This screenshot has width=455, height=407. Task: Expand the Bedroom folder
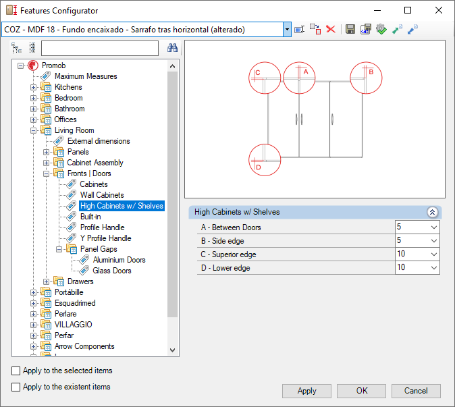(x=33, y=99)
